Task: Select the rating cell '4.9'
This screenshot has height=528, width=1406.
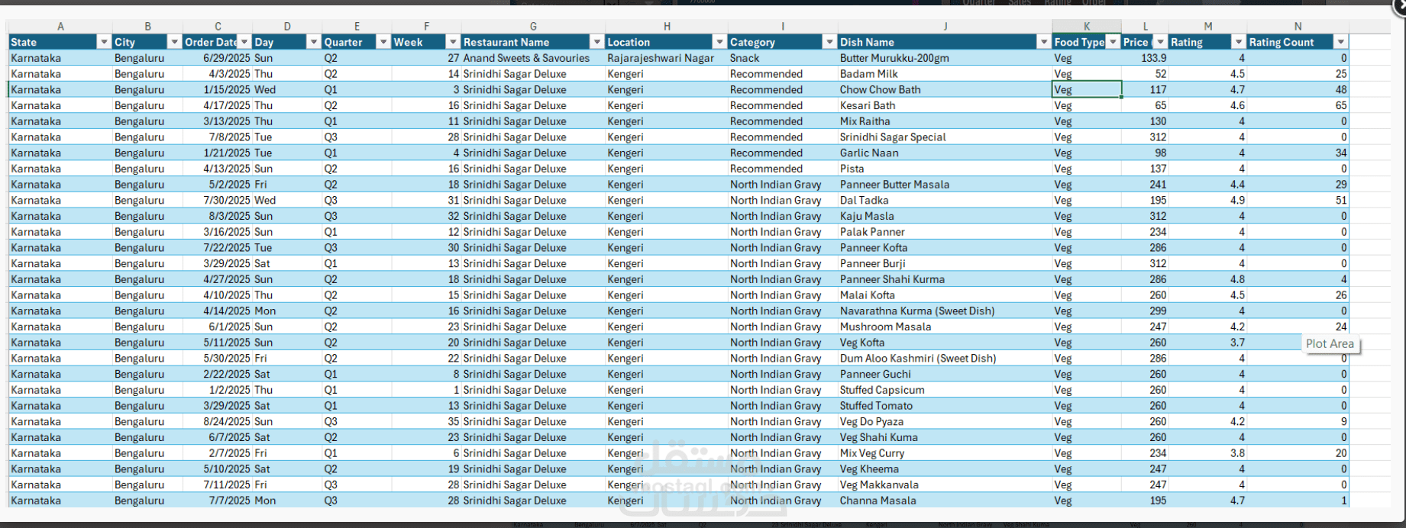Action: 1207,200
